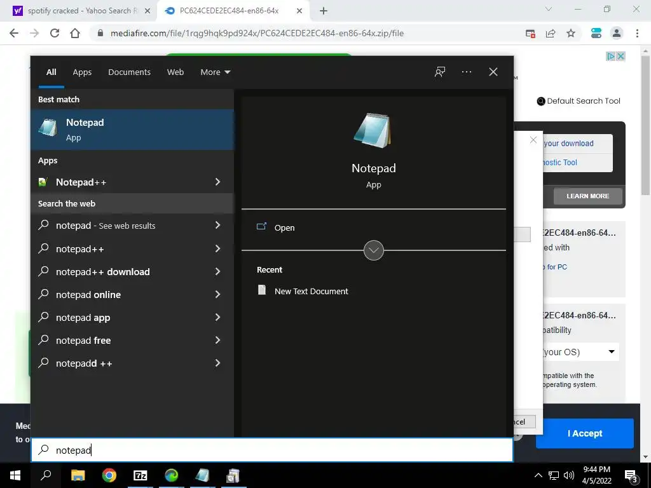651x488 pixels.
Task: Open a new browser tab
Action: tap(324, 11)
